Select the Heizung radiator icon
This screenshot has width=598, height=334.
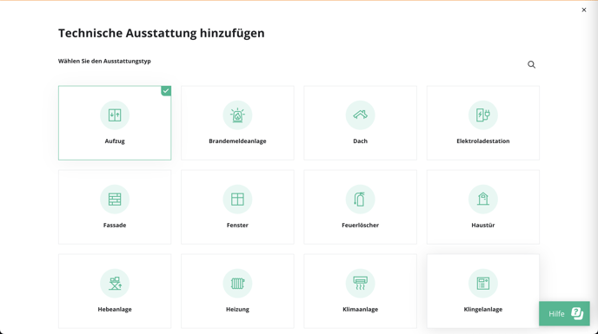tap(237, 284)
